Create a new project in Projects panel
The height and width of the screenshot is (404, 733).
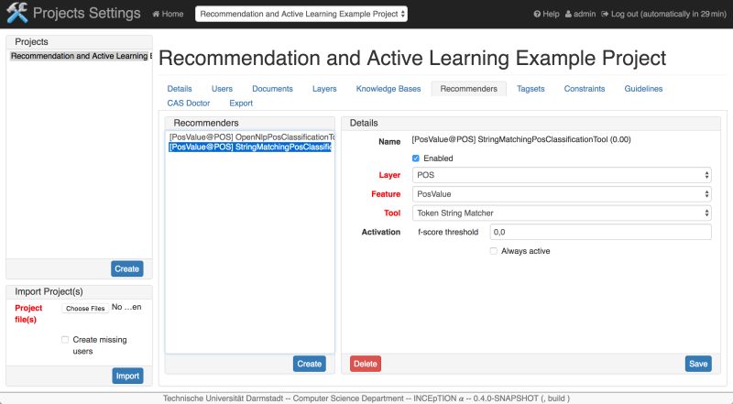tap(127, 268)
